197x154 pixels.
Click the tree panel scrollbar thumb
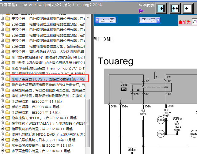pyautogui.click(x=87, y=123)
